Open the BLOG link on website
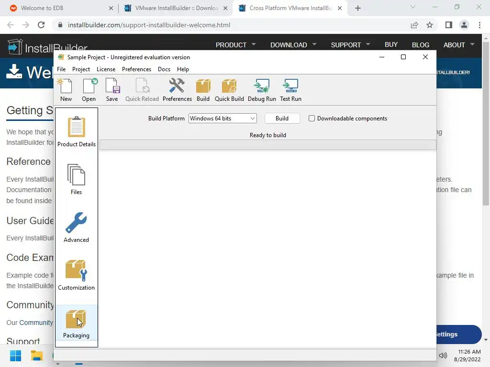The width and height of the screenshot is (490, 367). 421,45
